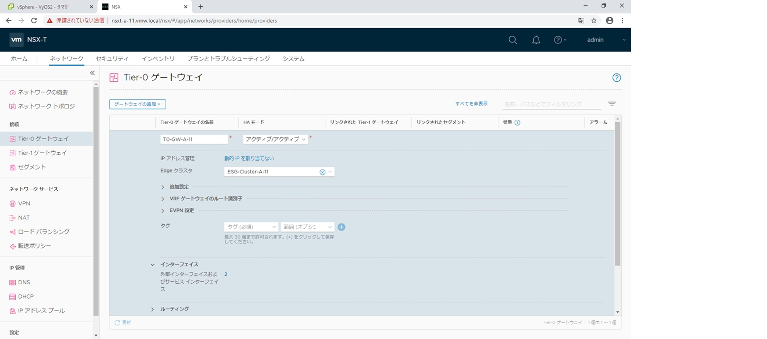Click the refresh icon next to 更新
This screenshot has width=767, height=339.
coord(117,322)
